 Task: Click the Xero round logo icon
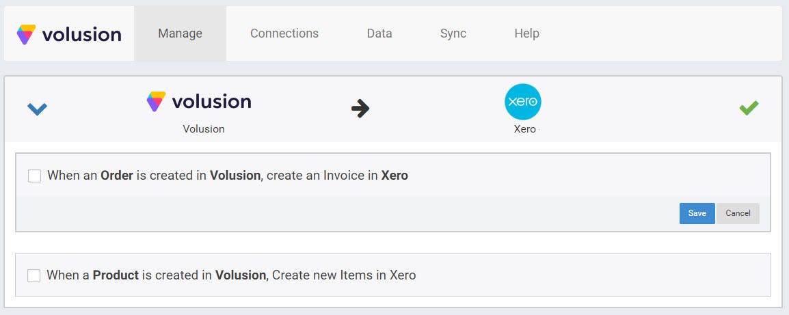[x=523, y=102]
